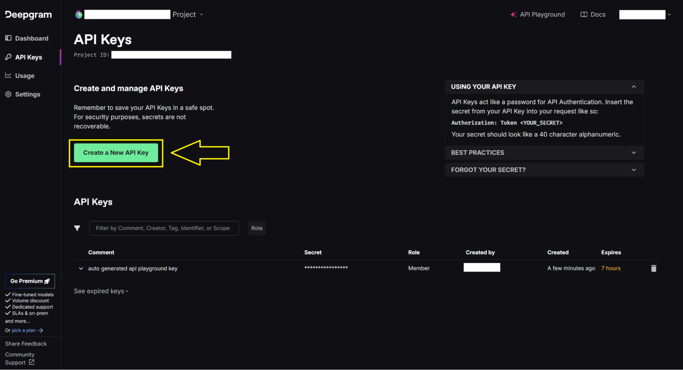The height and width of the screenshot is (370, 683).
Task: Expand the Best Practices section
Action: point(544,152)
